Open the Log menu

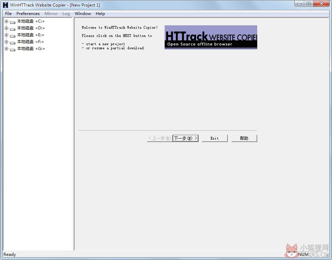coord(66,14)
